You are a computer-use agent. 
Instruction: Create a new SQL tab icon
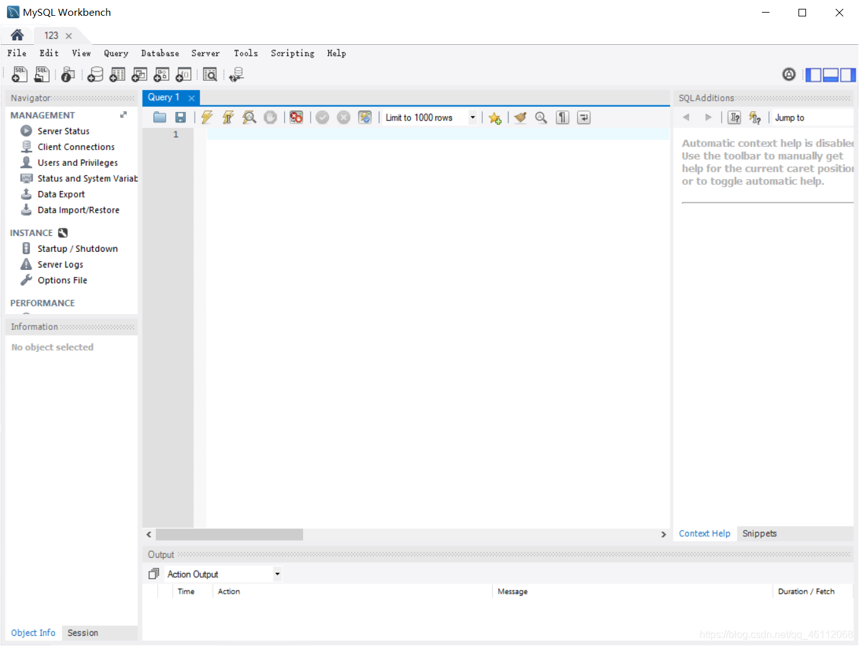pos(20,74)
